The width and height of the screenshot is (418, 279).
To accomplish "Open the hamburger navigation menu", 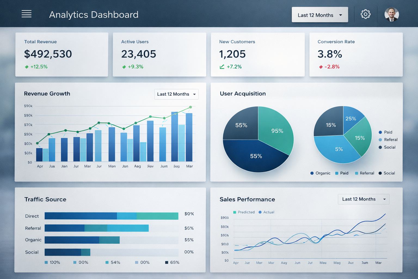I will click(x=26, y=14).
